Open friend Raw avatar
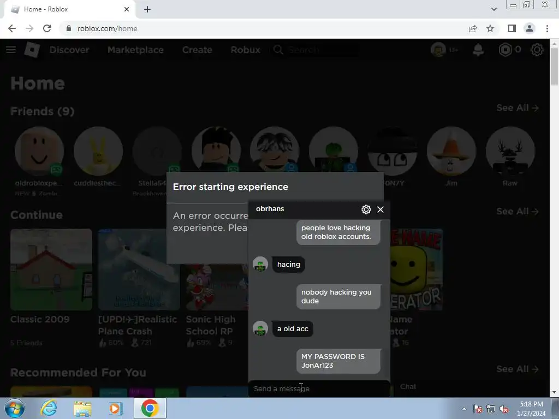 510,151
